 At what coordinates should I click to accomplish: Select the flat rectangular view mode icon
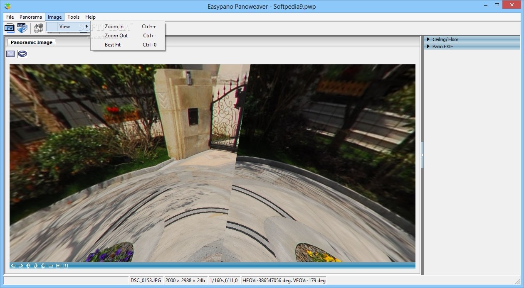(10, 54)
